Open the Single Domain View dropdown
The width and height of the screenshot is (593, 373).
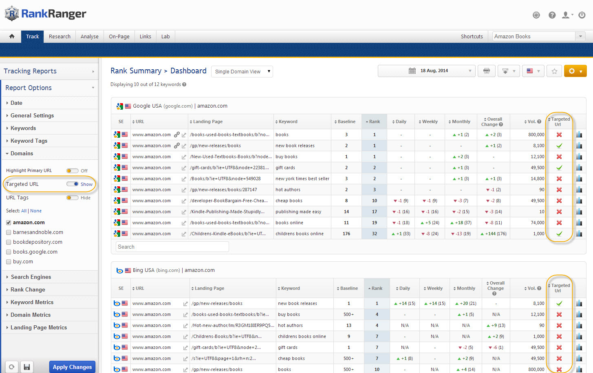tap(242, 71)
